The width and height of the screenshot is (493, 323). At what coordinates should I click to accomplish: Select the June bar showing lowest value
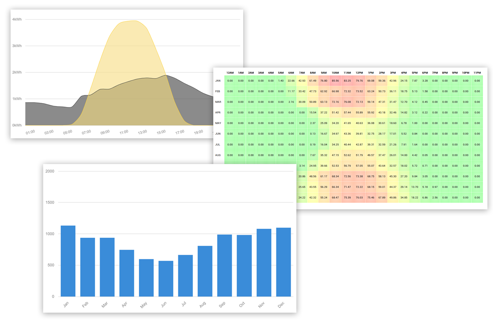165,278
